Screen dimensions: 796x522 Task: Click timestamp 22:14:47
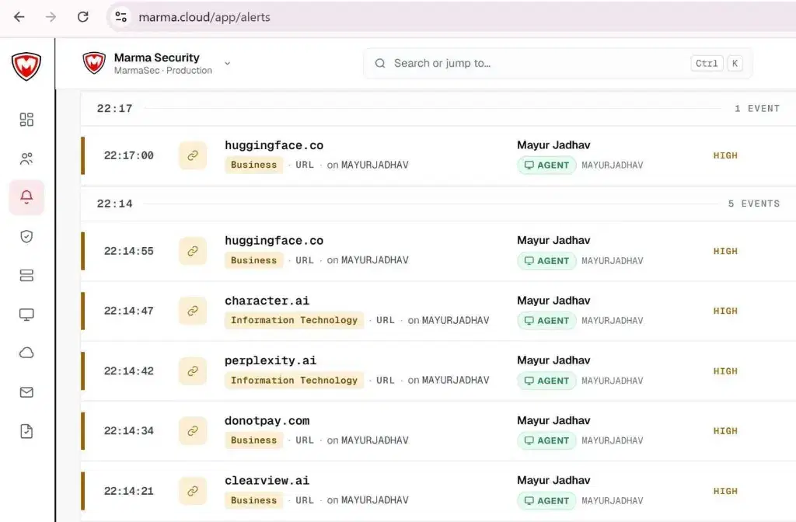click(x=129, y=311)
